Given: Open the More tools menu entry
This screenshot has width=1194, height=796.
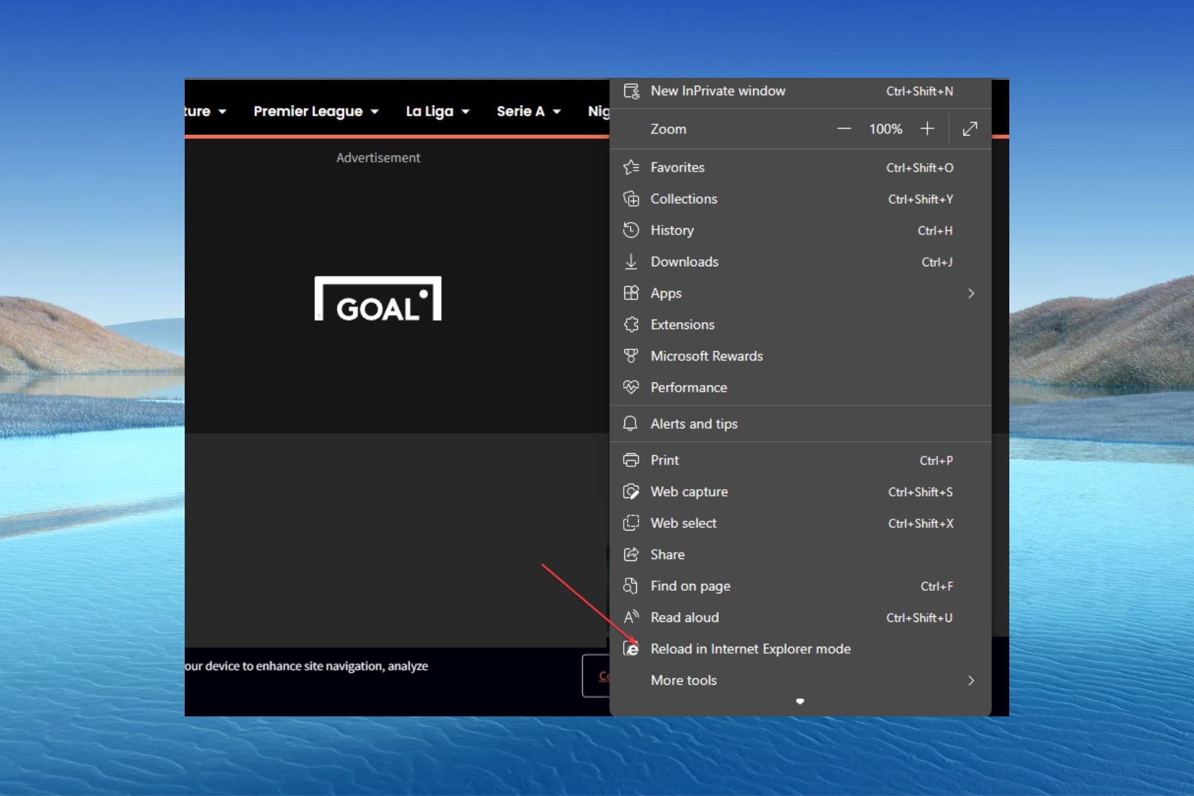Looking at the screenshot, I should [800, 680].
